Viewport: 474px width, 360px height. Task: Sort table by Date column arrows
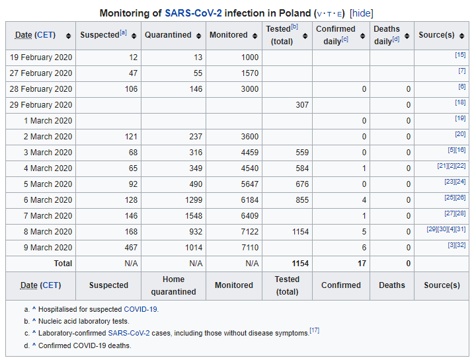click(69, 36)
